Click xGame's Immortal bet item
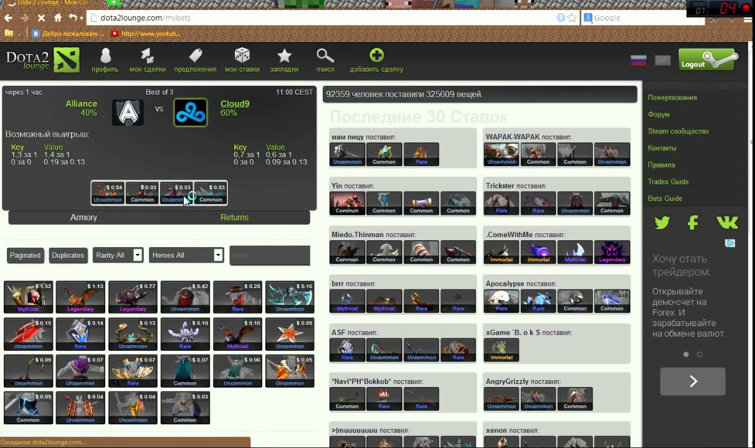The width and height of the screenshot is (755, 448). 501,350
